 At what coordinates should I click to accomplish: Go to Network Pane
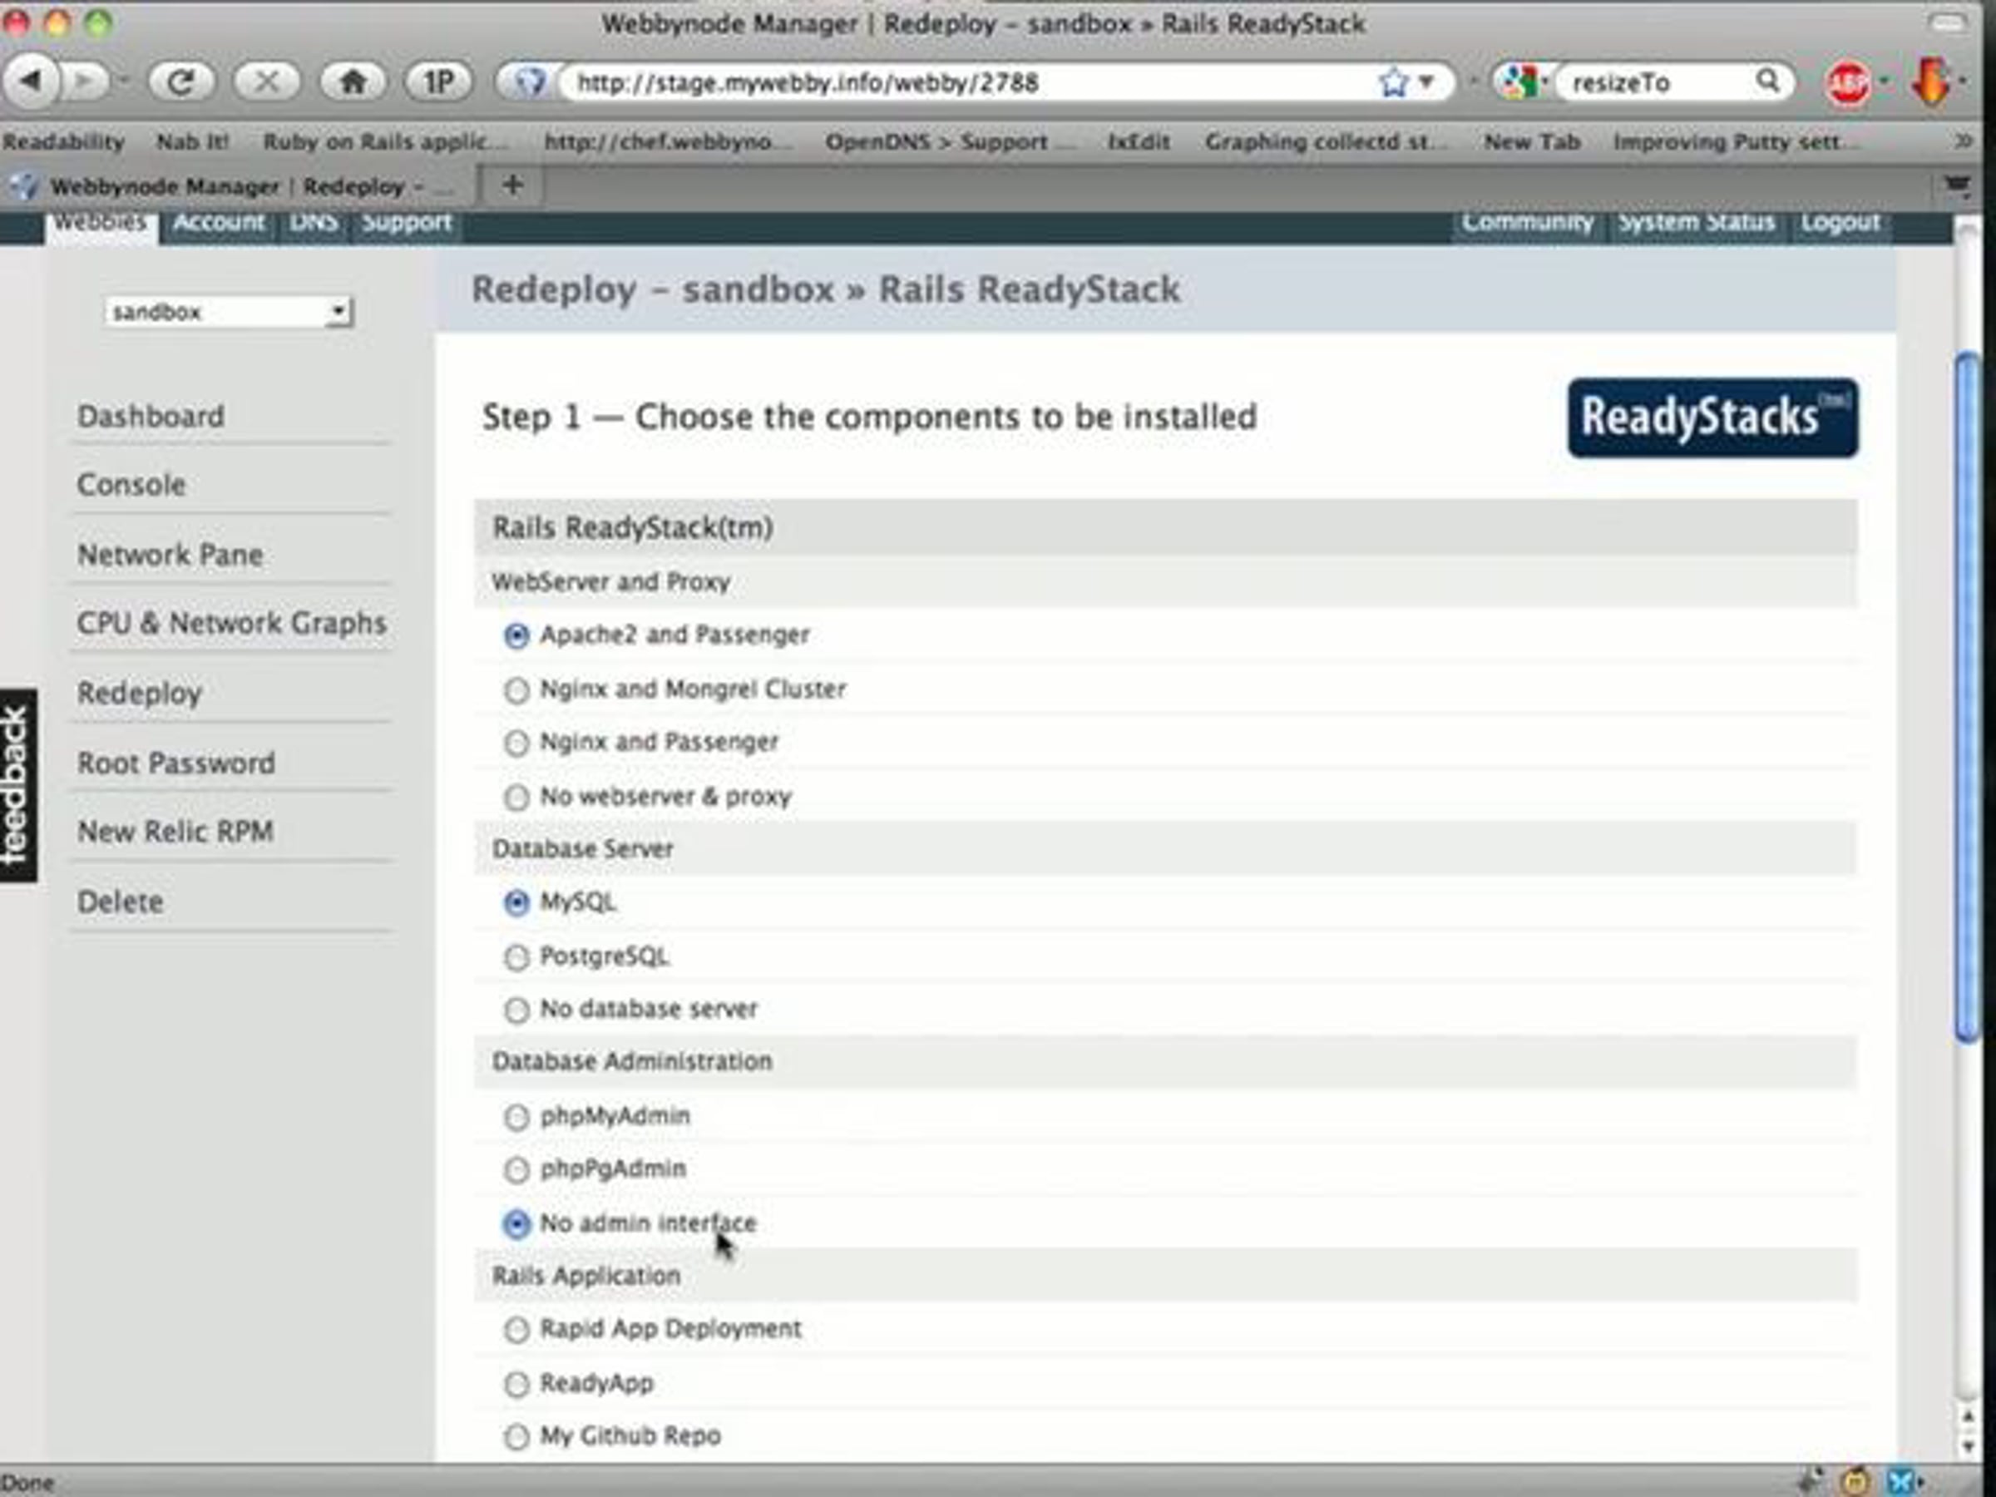(170, 555)
